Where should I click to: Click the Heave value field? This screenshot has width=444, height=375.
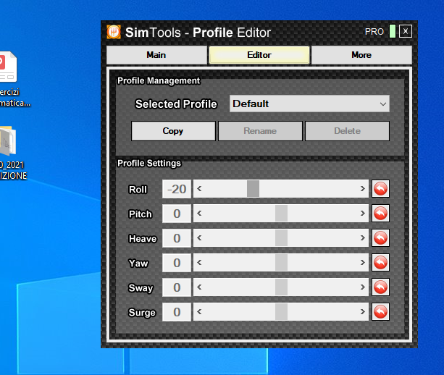(177, 238)
